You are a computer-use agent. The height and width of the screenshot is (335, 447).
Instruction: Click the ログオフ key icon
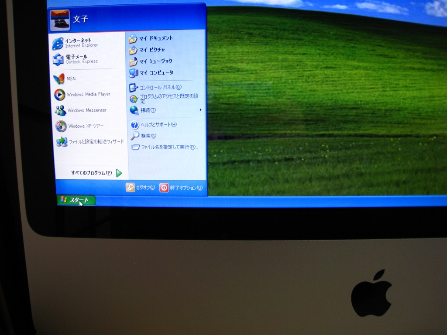(130, 187)
